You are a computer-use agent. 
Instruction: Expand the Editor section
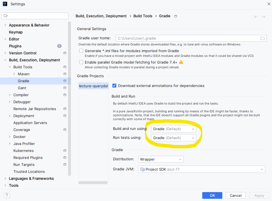5,39
